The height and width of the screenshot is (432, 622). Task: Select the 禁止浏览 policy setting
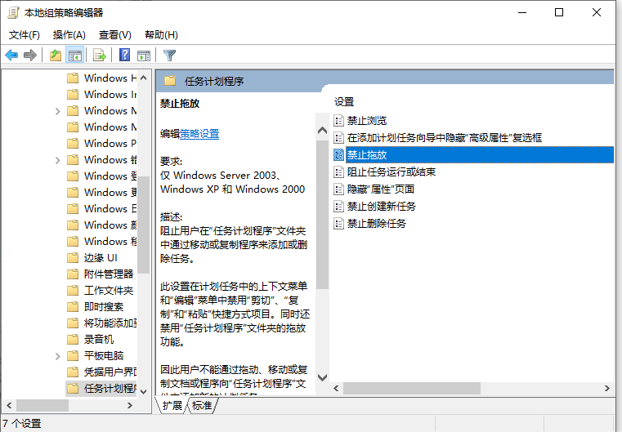tap(366, 121)
